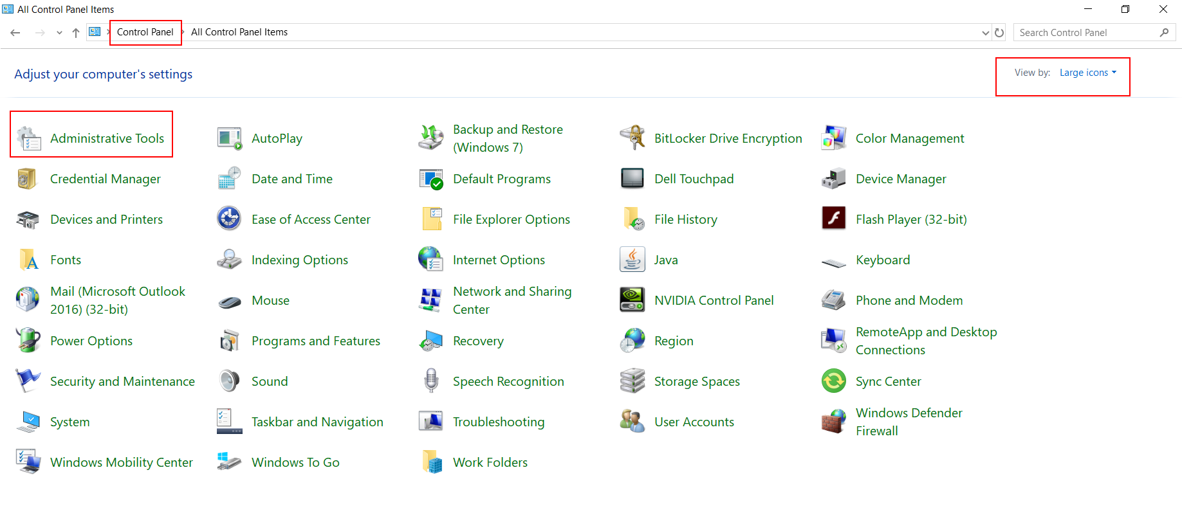
Task: Click the All Control Panel Items breadcrumb
Action: (239, 32)
